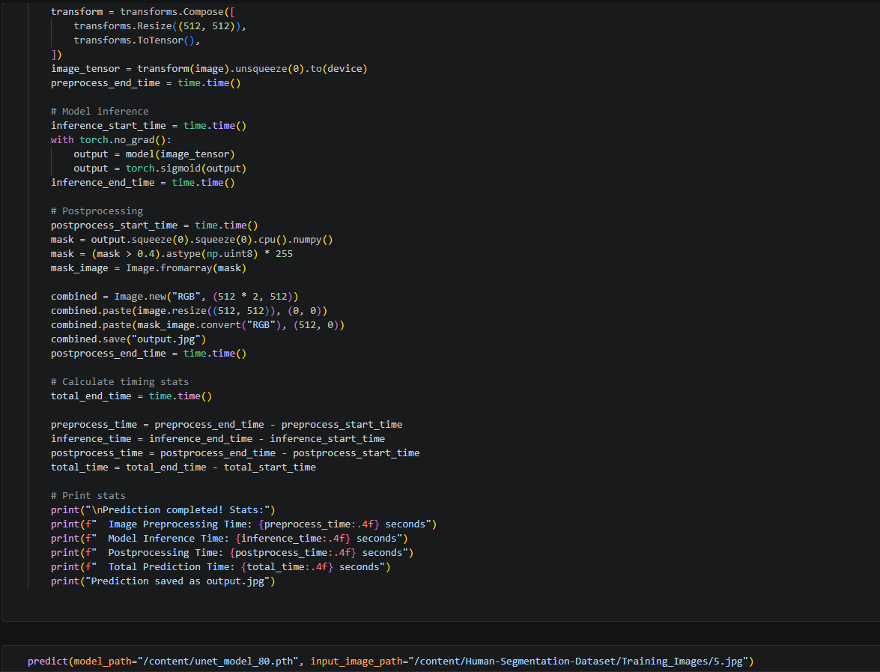The height and width of the screenshot is (672, 880).
Task: Click the 'postprocess_end_time = time.time()' line
Action: tap(149, 354)
